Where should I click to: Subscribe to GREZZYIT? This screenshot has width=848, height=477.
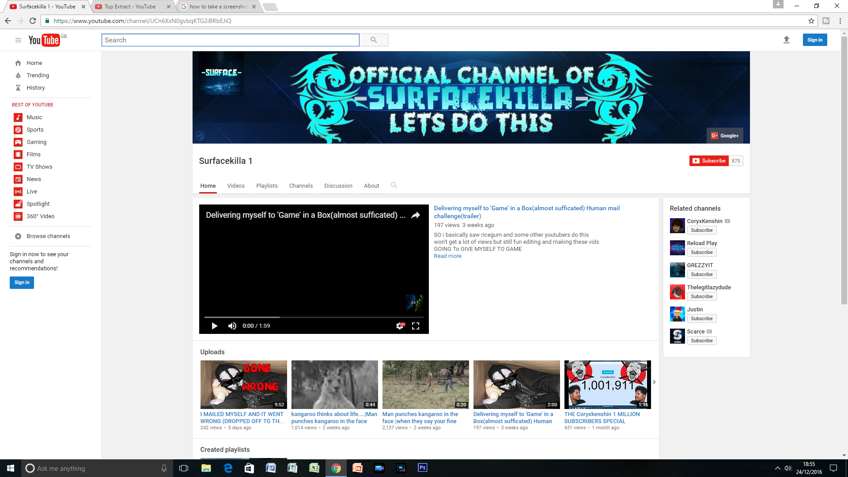701,274
